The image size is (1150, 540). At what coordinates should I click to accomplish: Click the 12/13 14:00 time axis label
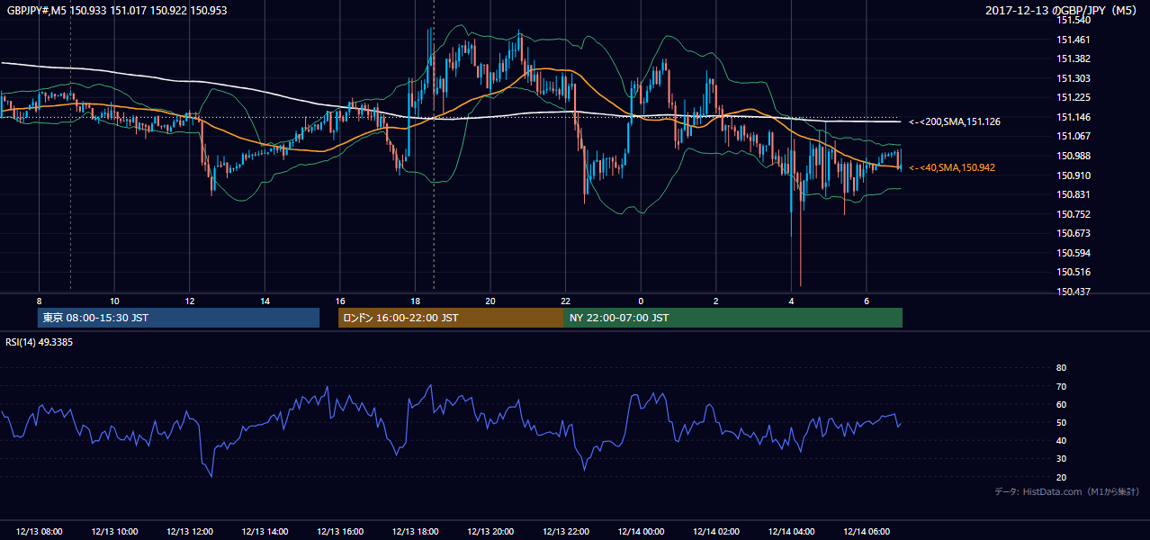tap(265, 532)
